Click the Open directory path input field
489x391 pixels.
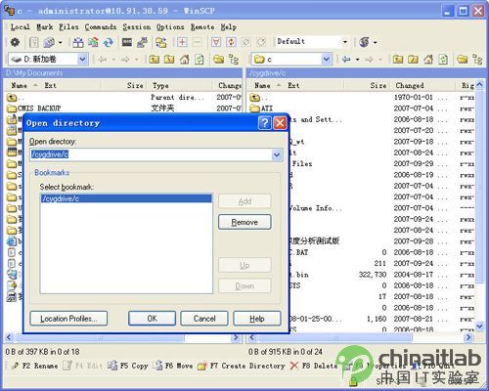coord(152,154)
